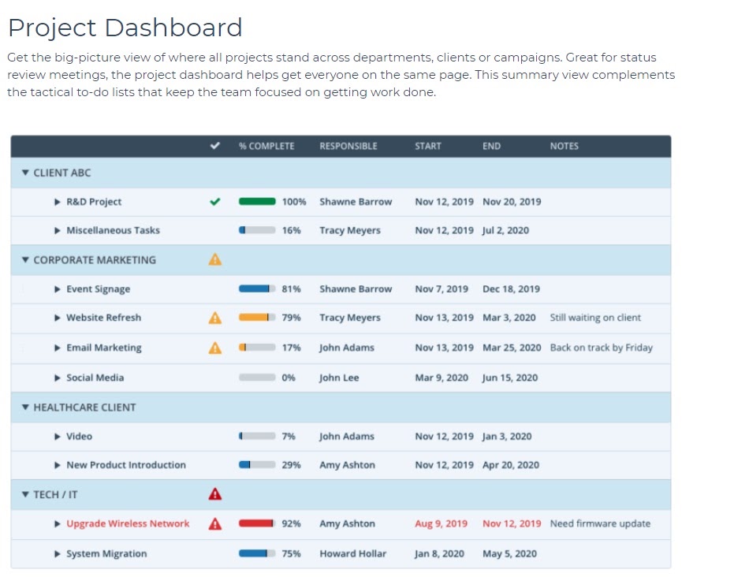Toggle completion status for the R&D Project task
Viewport: 734px width, 577px height.
pyautogui.click(x=214, y=201)
